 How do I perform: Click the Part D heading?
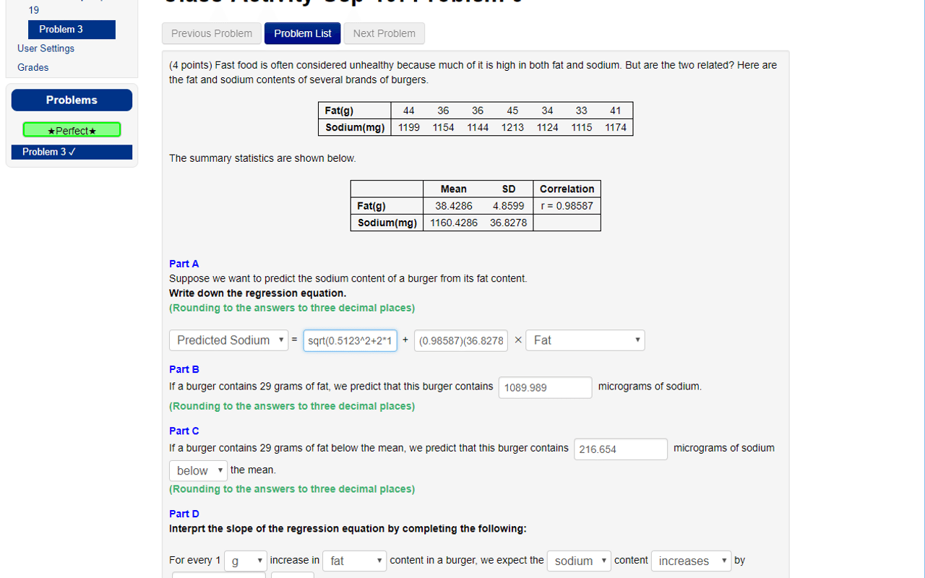(184, 514)
